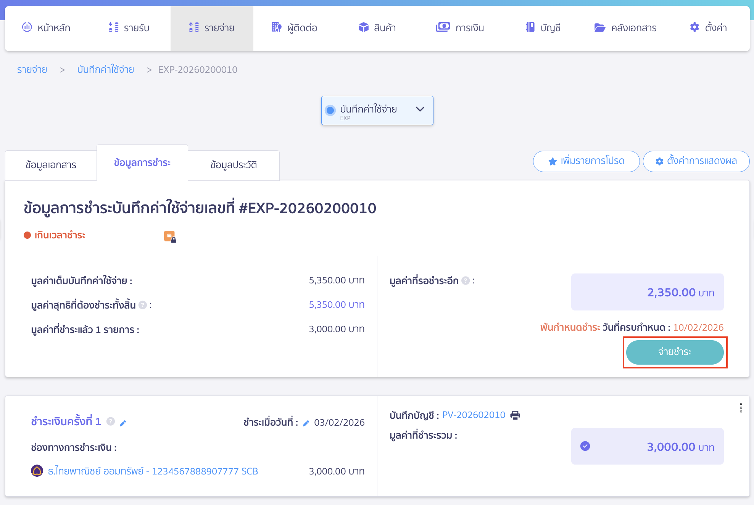Open the tooltip beside มูลค่าที่รอชำระอีก

point(465,281)
